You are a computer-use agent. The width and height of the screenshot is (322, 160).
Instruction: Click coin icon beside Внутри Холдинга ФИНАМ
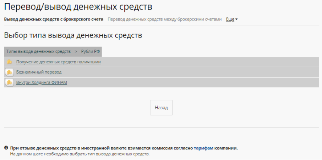tap(9, 82)
